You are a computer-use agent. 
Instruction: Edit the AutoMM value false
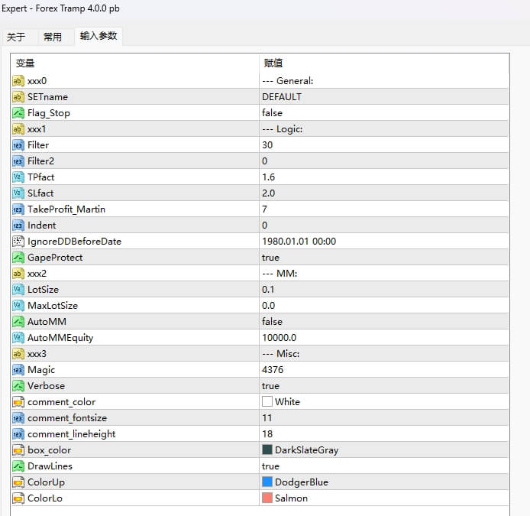tap(383, 321)
